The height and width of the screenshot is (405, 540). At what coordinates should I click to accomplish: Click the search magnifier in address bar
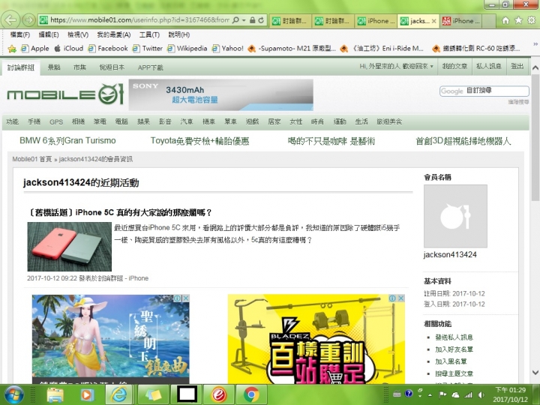point(235,20)
